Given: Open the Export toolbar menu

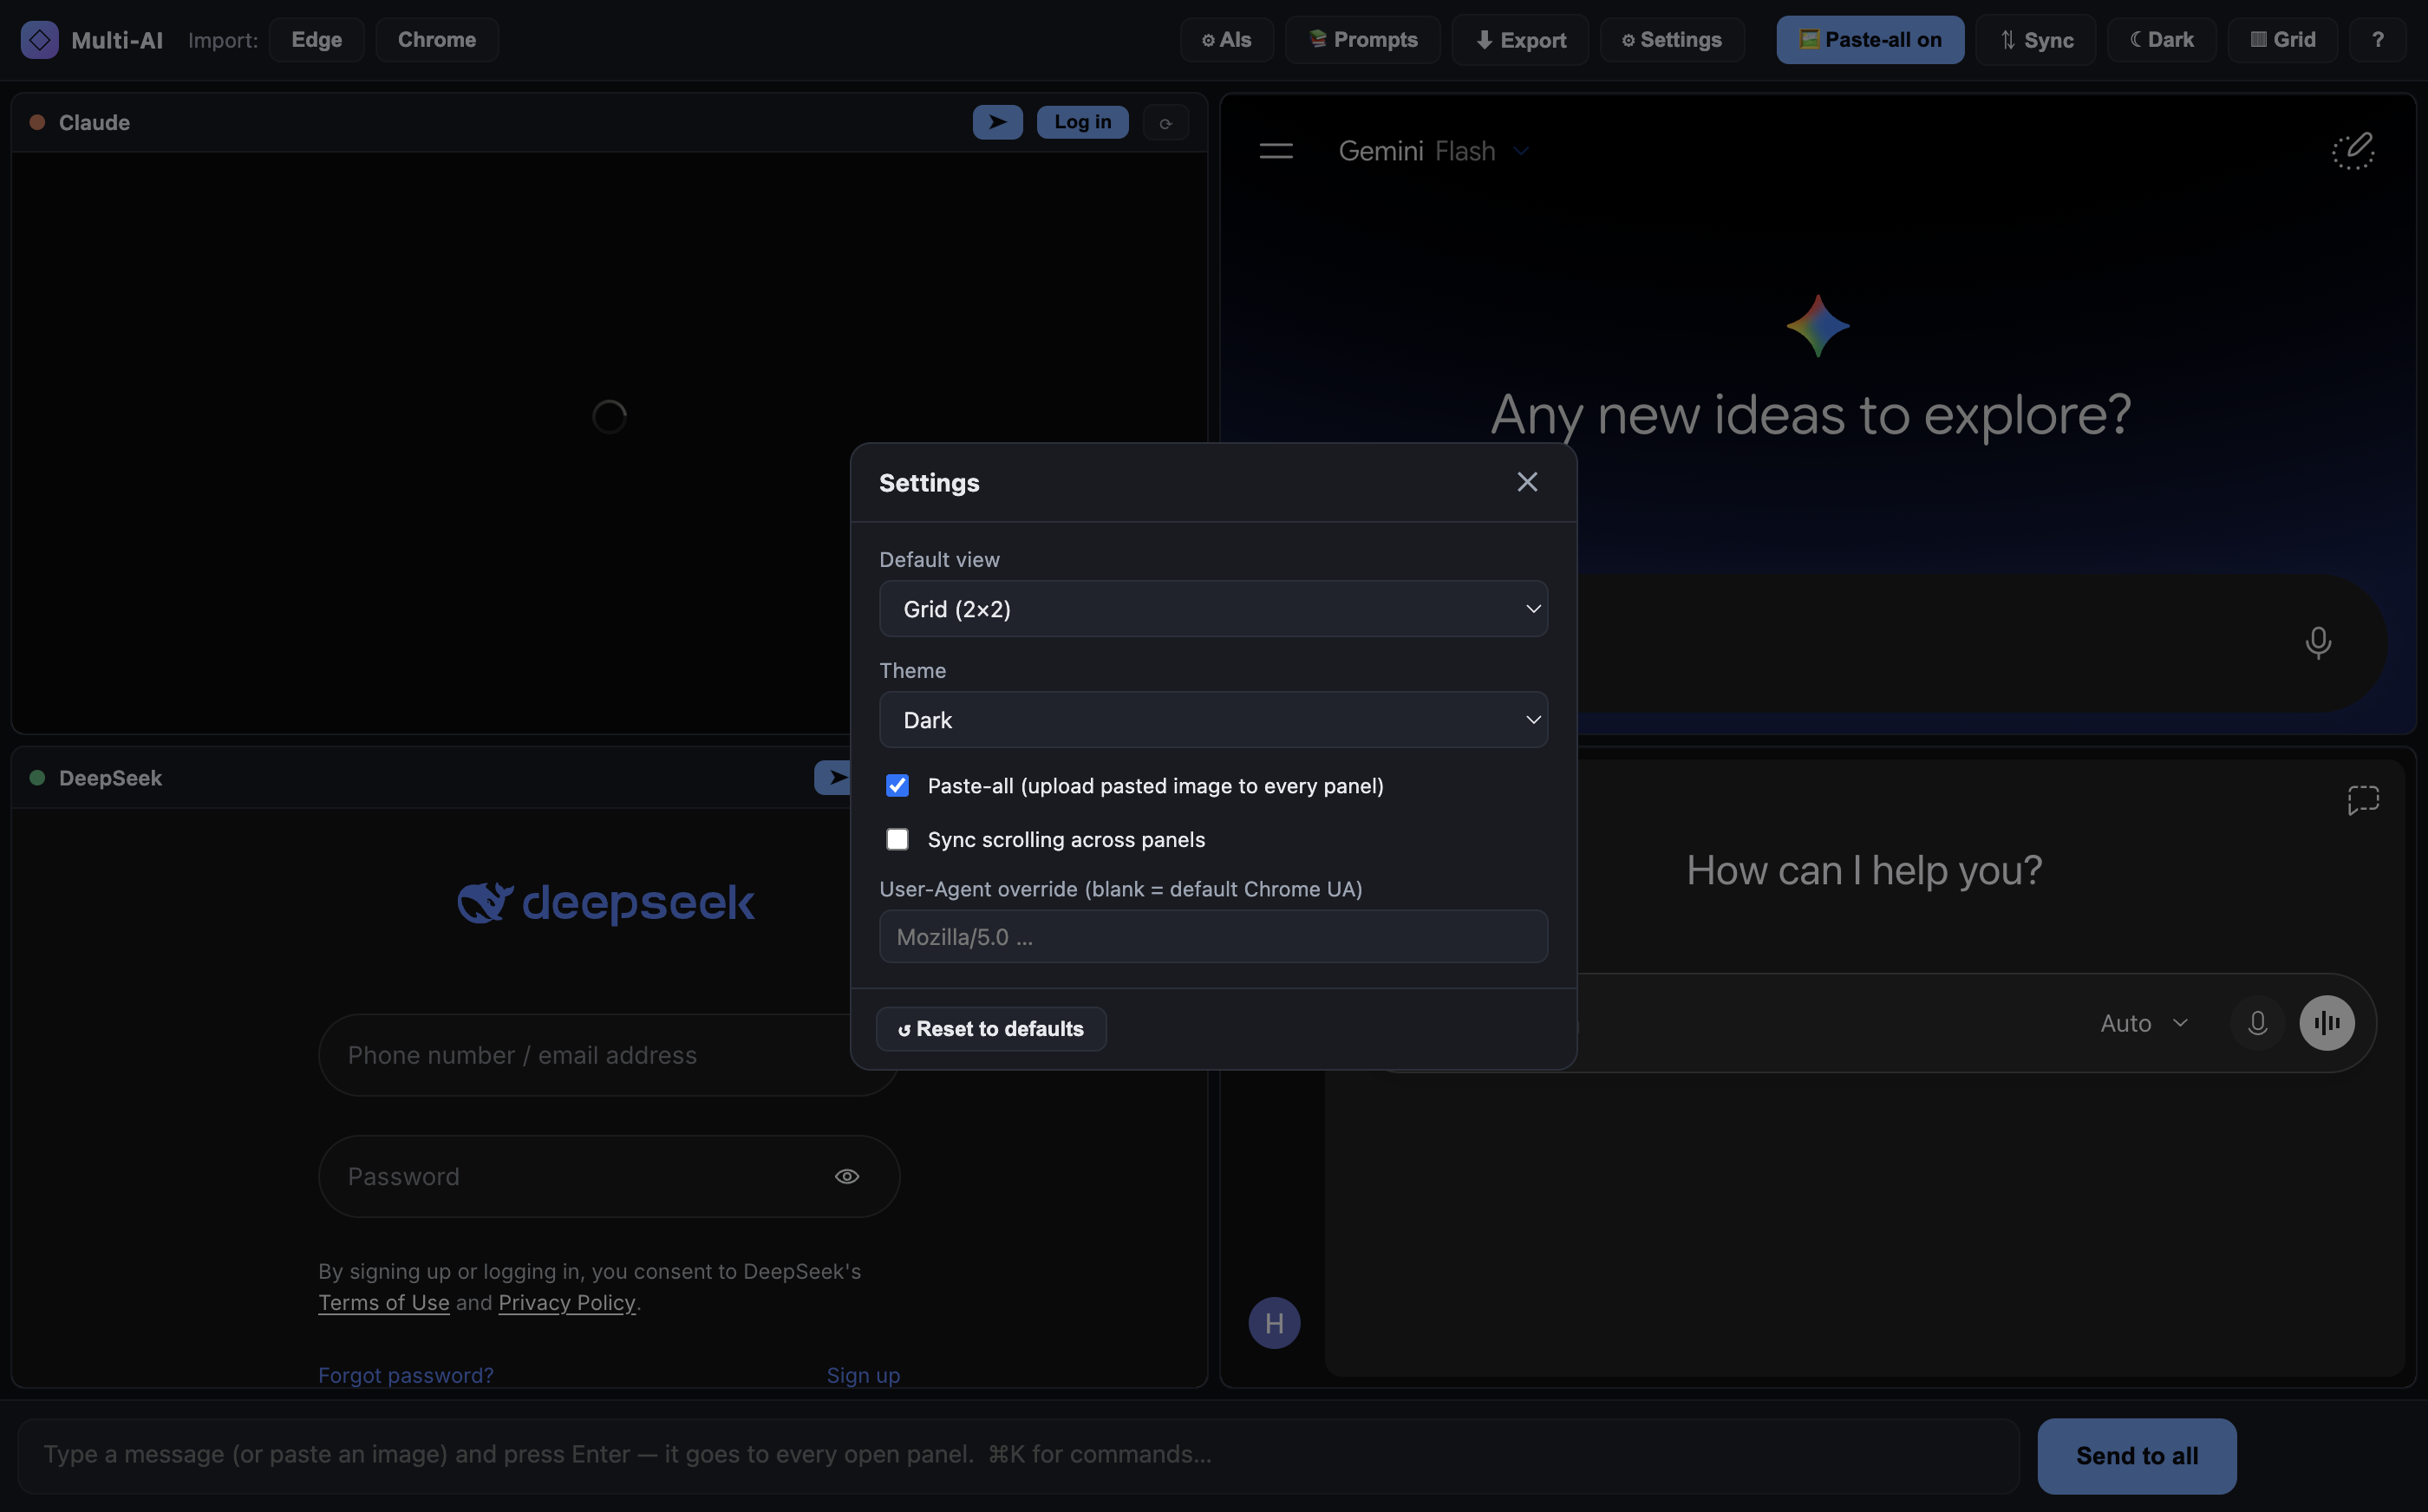Looking at the screenshot, I should (x=1520, y=40).
